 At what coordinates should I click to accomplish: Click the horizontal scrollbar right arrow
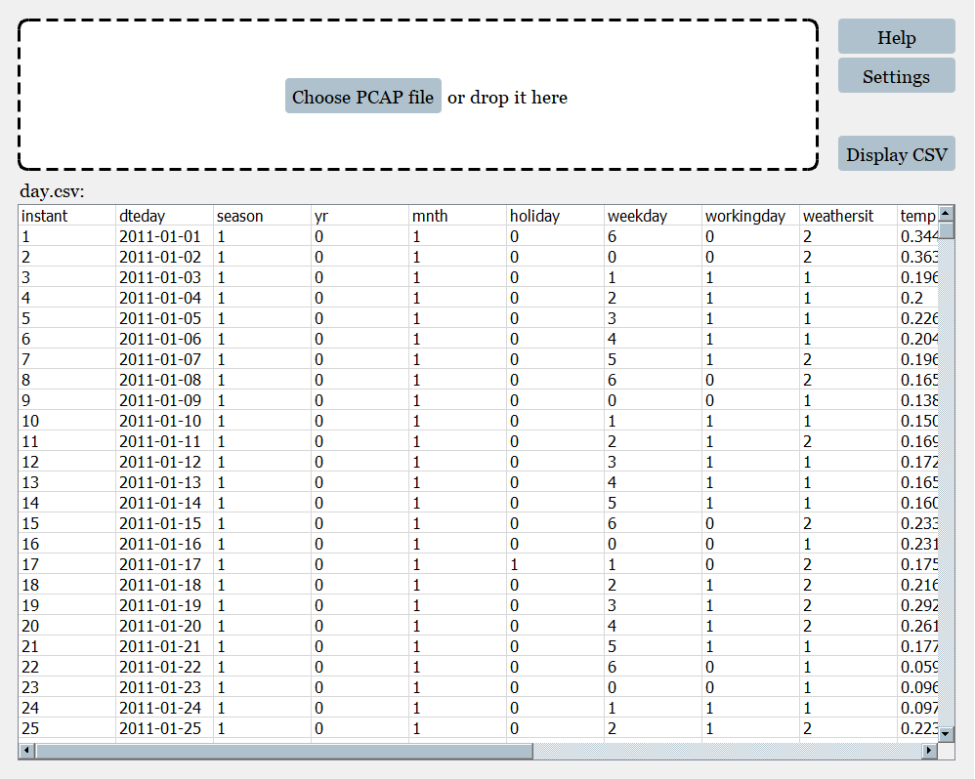(x=929, y=751)
